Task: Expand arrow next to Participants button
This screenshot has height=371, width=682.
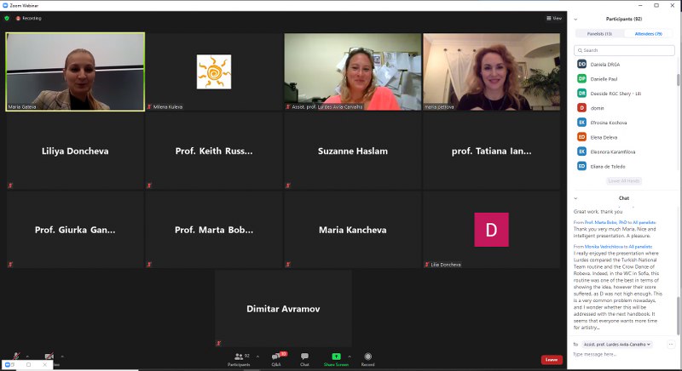Action: point(257,357)
